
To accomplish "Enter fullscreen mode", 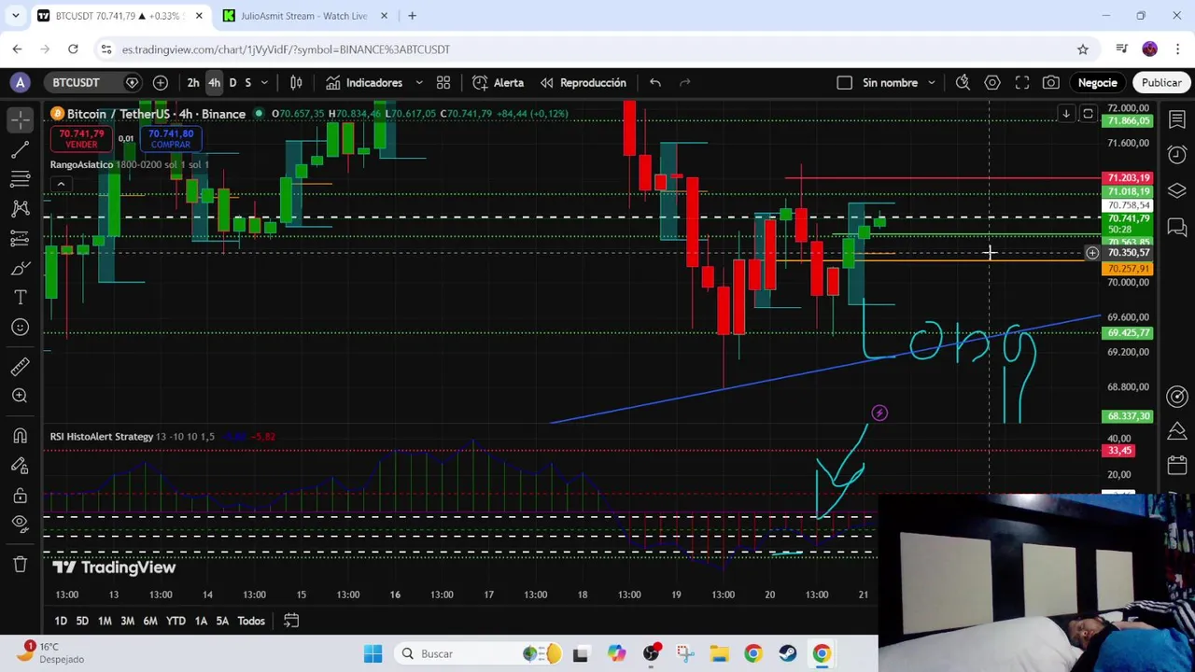I will tap(1022, 82).
